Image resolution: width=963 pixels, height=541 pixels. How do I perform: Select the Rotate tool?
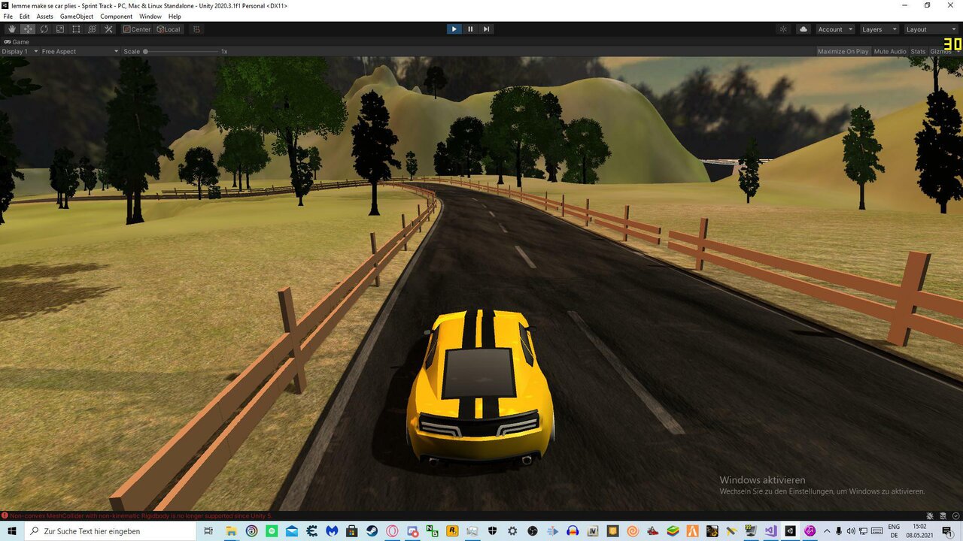(44, 29)
